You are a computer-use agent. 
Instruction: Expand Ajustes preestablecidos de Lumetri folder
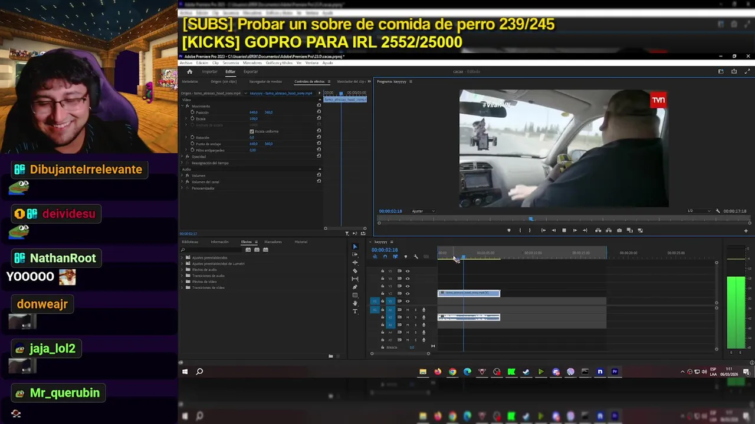pyautogui.click(x=183, y=263)
